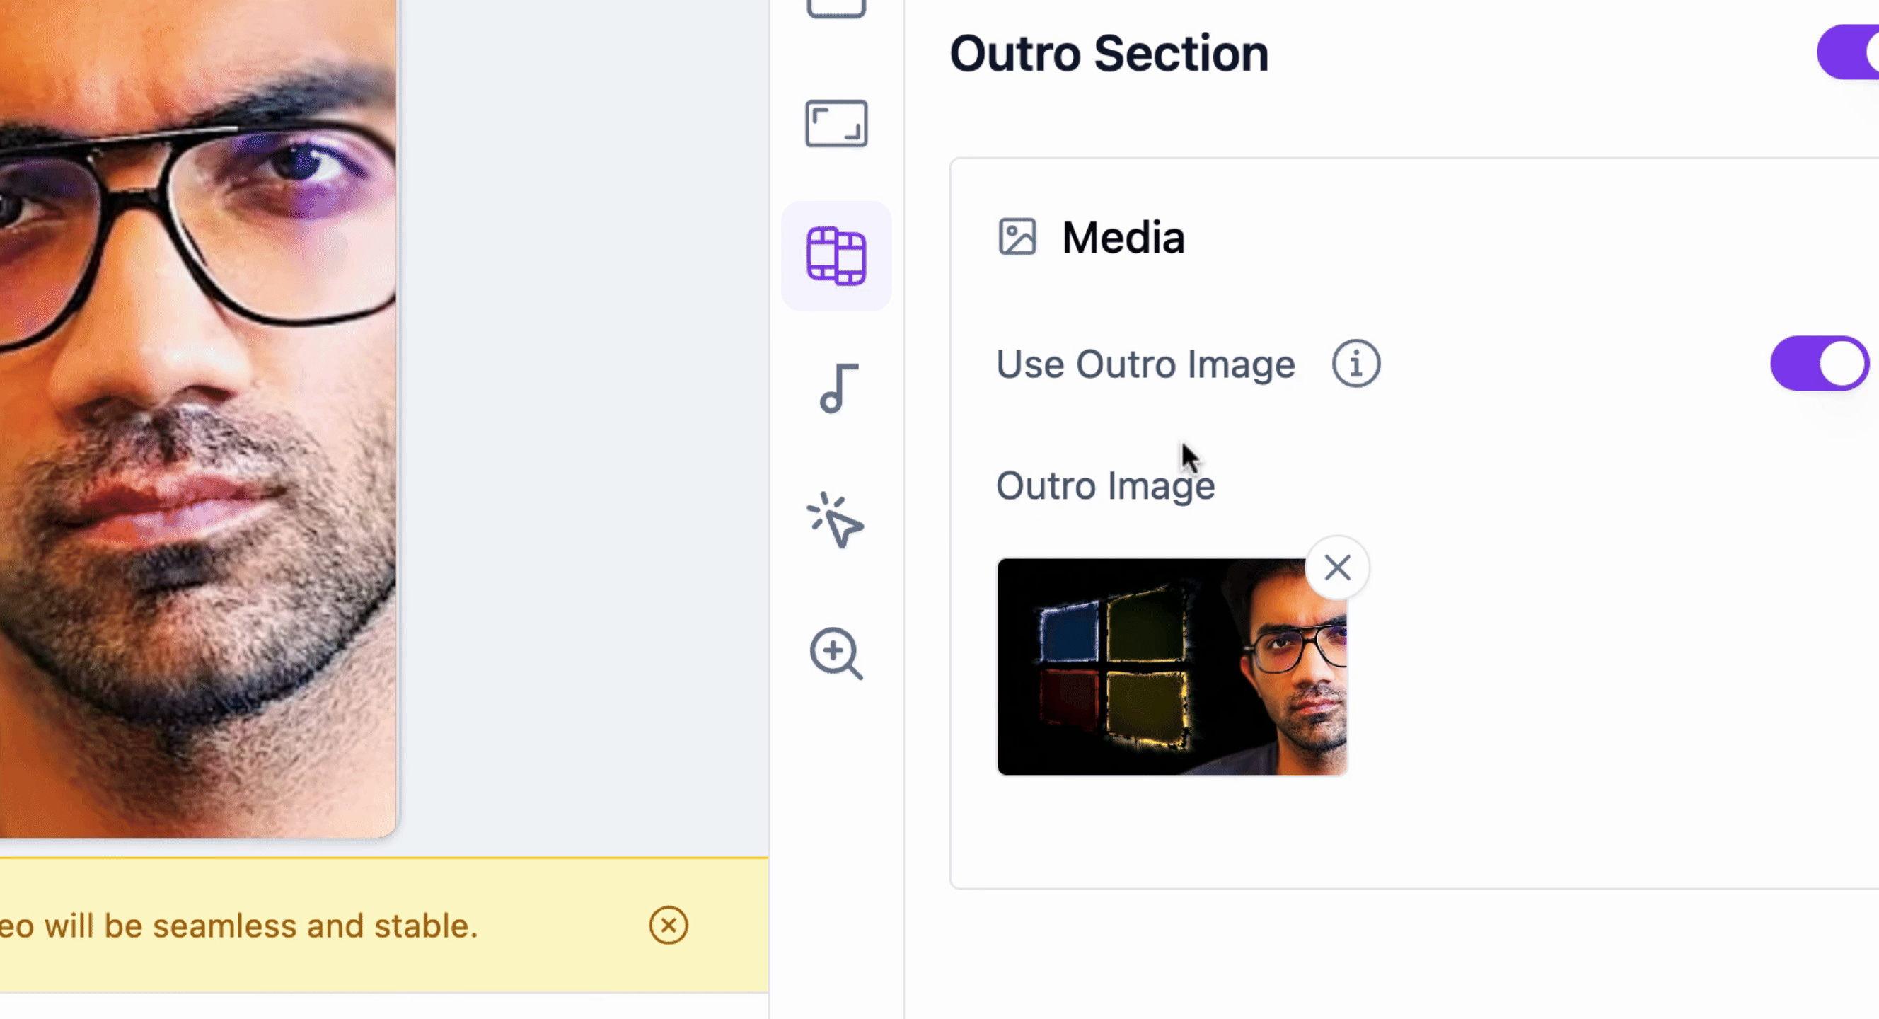Toggle the Outro Section switch
This screenshot has height=1019, width=1879.
[1848, 52]
